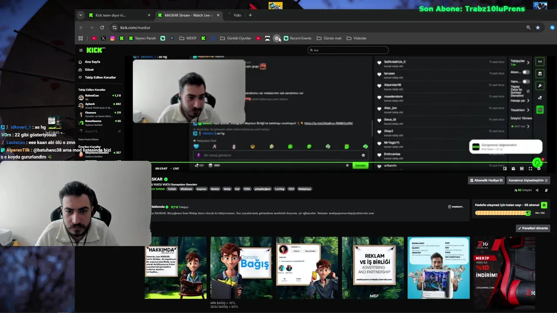
Task: Expand the Günlük Oyunlar bookmarks folder
Action: [235, 38]
